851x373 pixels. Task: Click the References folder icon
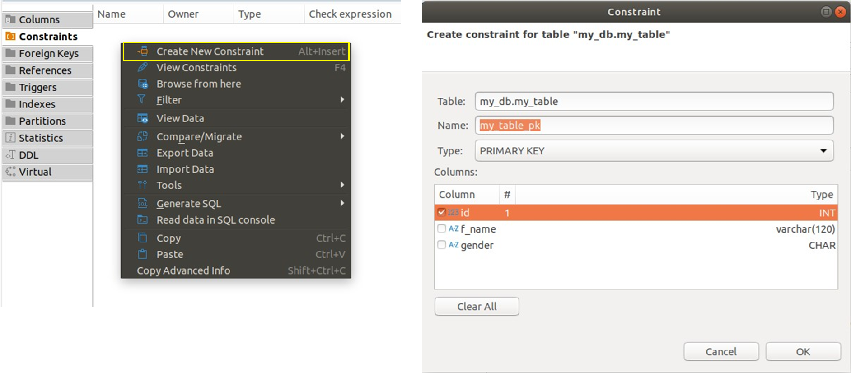coord(10,70)
